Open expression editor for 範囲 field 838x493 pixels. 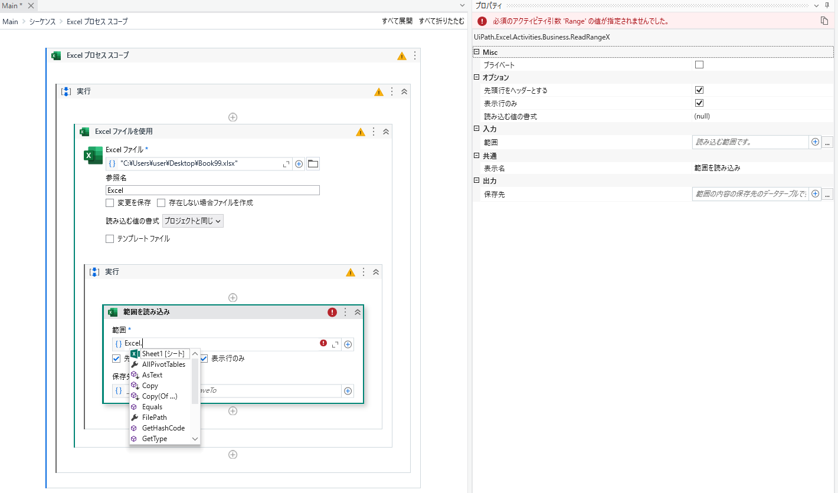click(335, 344)
